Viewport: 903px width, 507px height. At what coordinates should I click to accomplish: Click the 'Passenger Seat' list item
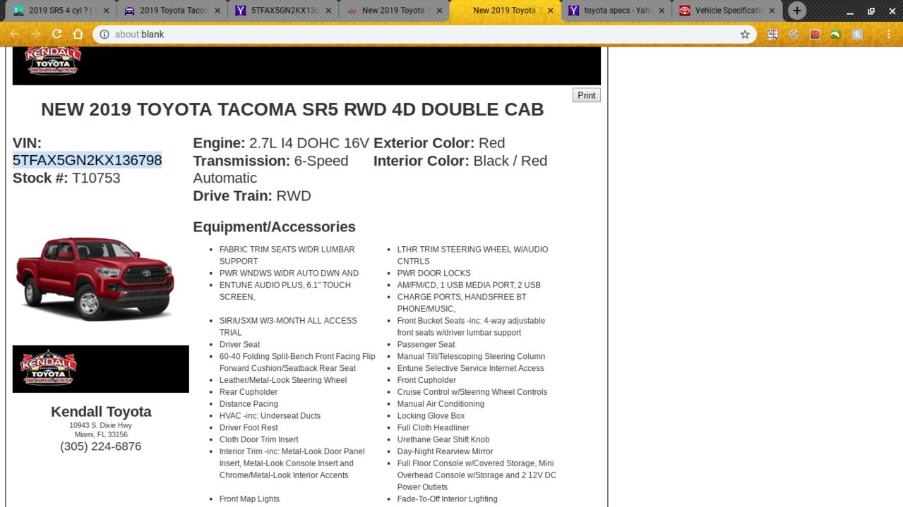[426, 345]
